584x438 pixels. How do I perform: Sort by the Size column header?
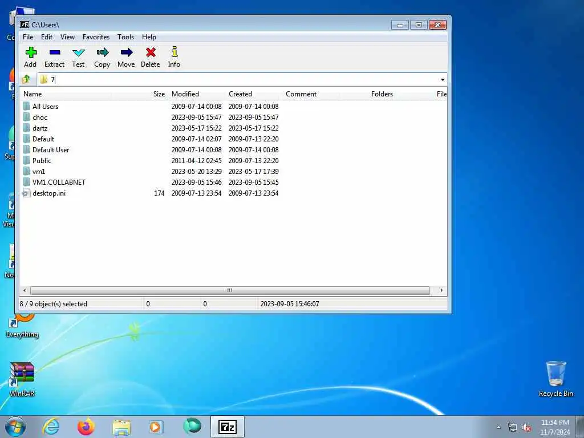pyautogui.click(x=140, y=94)
